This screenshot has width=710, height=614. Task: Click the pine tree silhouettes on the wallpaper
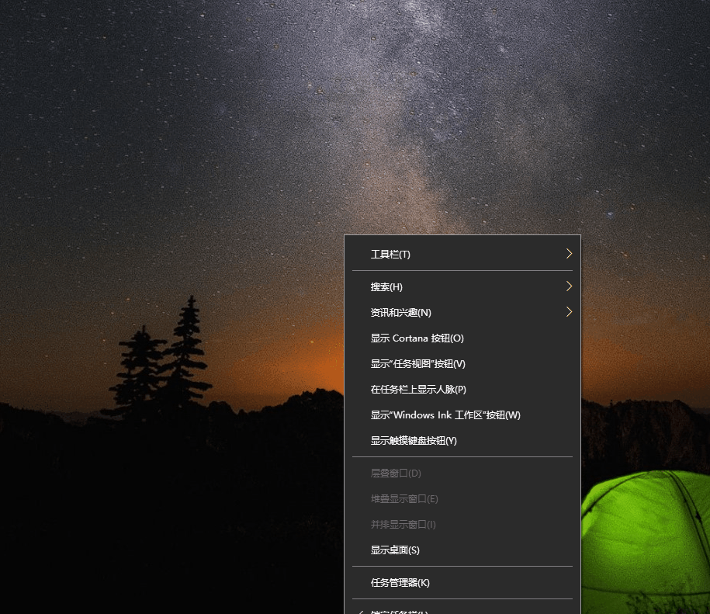coord(167,361)
